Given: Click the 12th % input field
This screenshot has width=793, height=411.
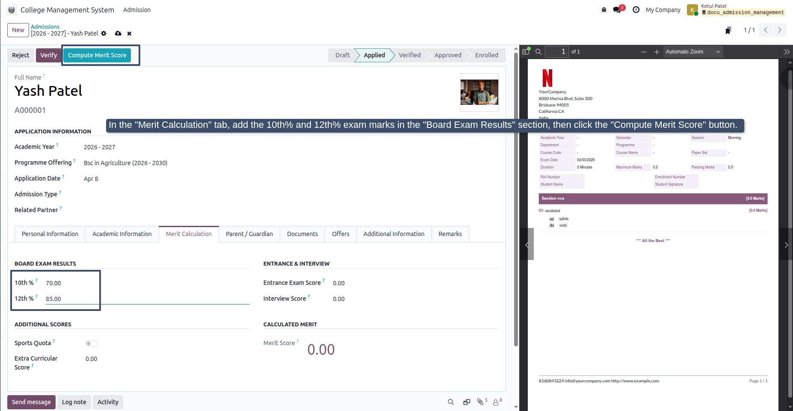Looking at the screenshot, I should (x=148, y=299).
